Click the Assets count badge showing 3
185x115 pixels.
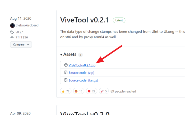pyautogui.click(x=80, y=55)
